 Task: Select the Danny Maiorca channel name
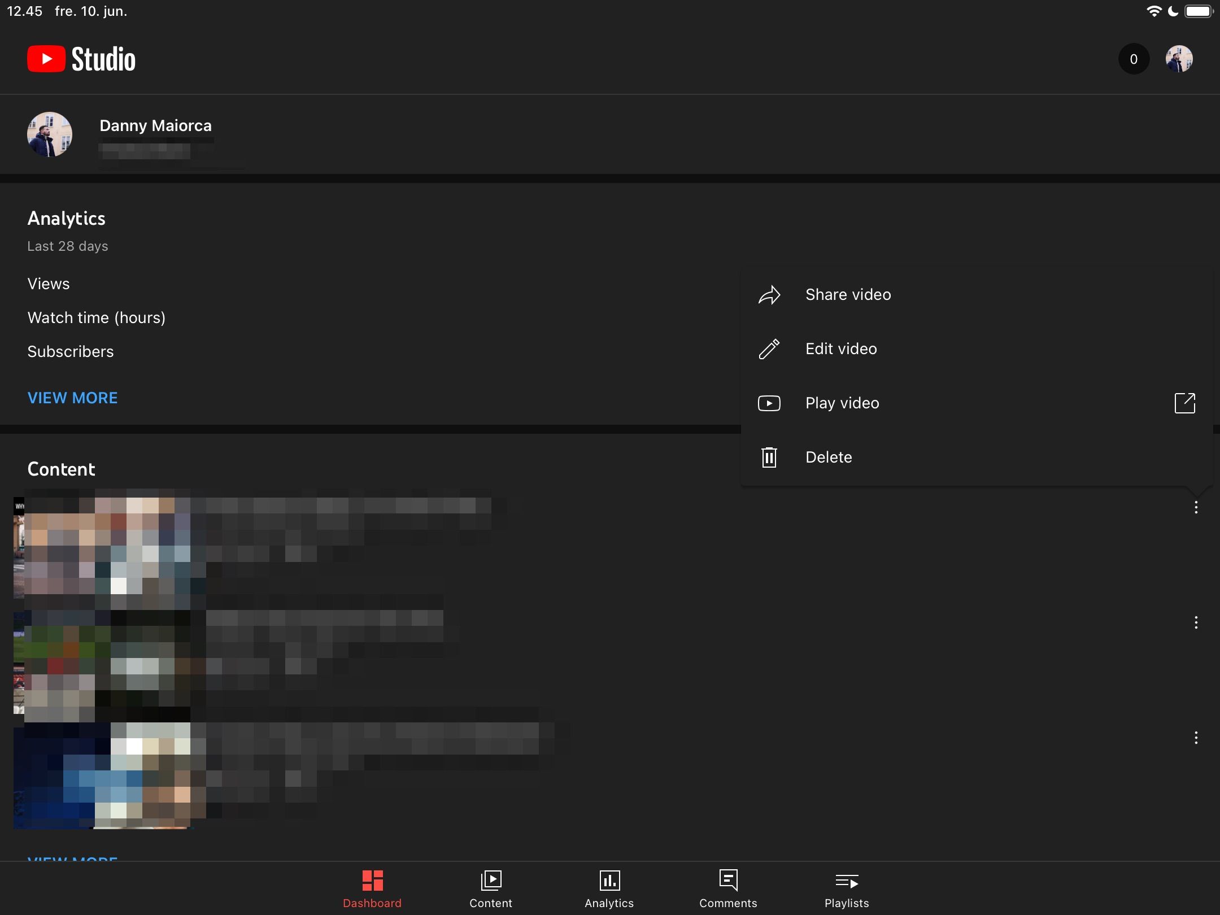click(156, 125)
